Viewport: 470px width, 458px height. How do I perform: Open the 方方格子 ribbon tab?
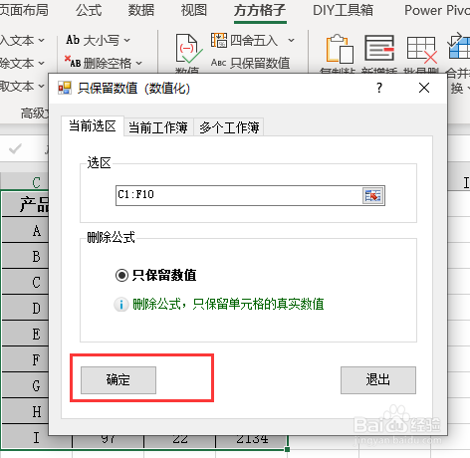[260, 11]
